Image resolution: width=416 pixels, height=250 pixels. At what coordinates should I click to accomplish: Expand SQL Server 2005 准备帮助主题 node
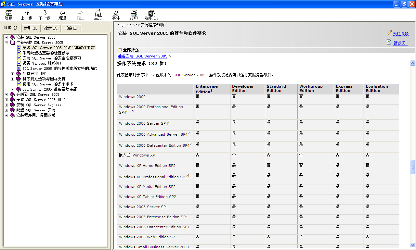(13, 89)
